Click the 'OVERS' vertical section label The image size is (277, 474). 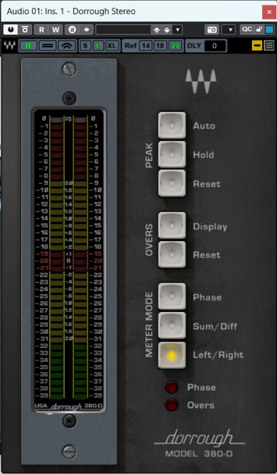tap(150, 240)
